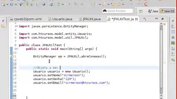This screenshot has width=177, height=99.
Task: Go to Previous Annotation yellow up arrow
Action: click(103, 4)
